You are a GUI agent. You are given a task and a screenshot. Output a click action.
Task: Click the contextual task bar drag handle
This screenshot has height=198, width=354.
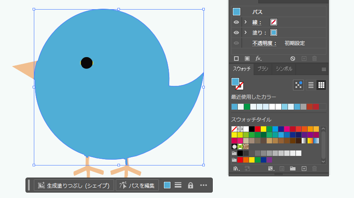(29, 185)
